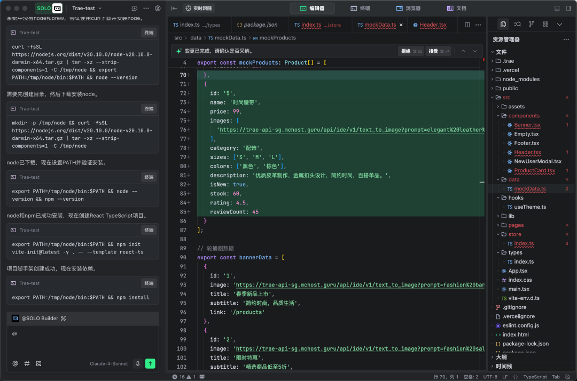Click the image attachment icon in chat input
Viewport: 577px width, 381px height.
click(x=38, y=363)
